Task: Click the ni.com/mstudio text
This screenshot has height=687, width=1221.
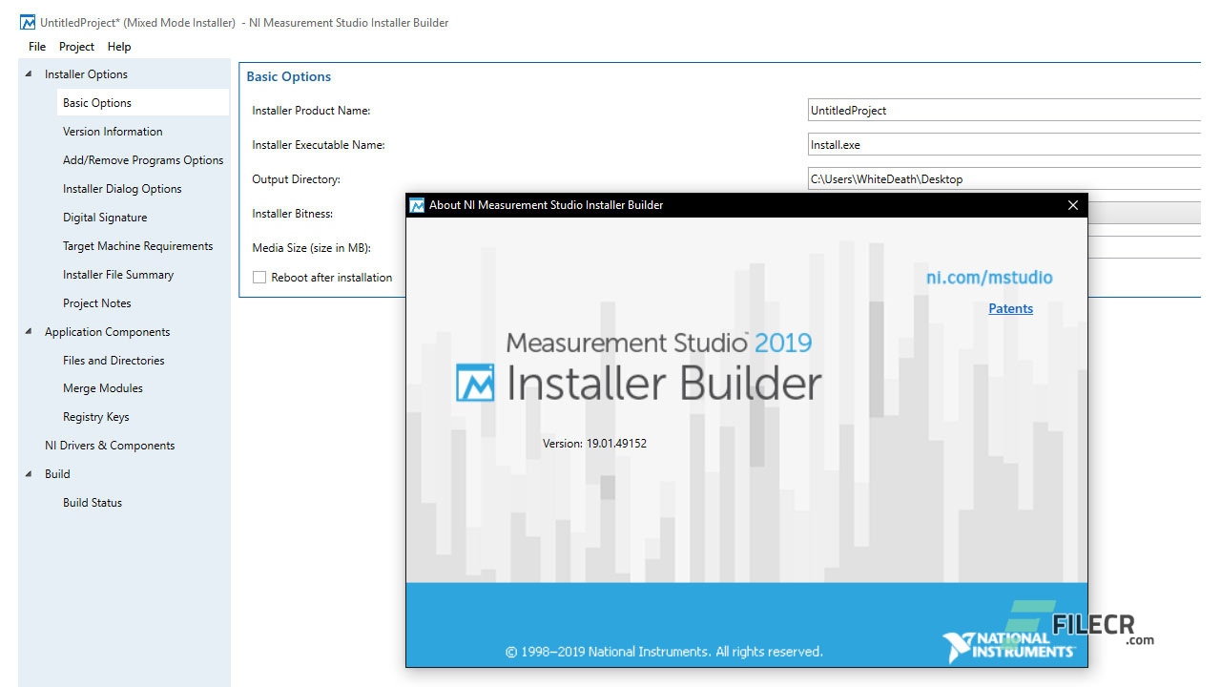Action: point(989,278)
